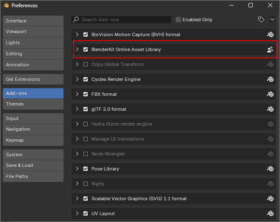Click the BlenderKit community icon
This screenshot has height=222, width=280.
pos(270,49)
